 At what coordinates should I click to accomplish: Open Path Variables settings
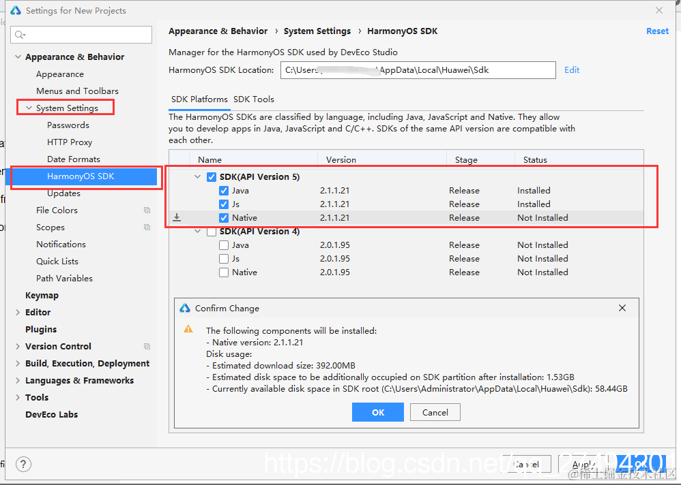pos(64,278)
